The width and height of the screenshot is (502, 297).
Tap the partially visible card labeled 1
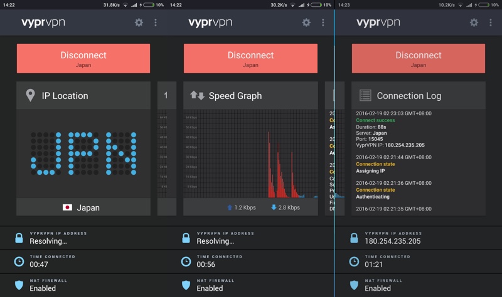167,148
